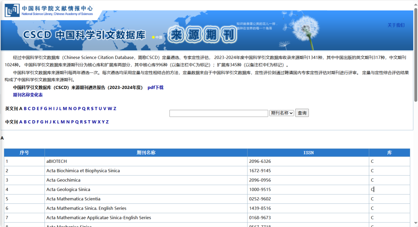Click the 序号 column header
418x227 pixels.
coord(24,152)
